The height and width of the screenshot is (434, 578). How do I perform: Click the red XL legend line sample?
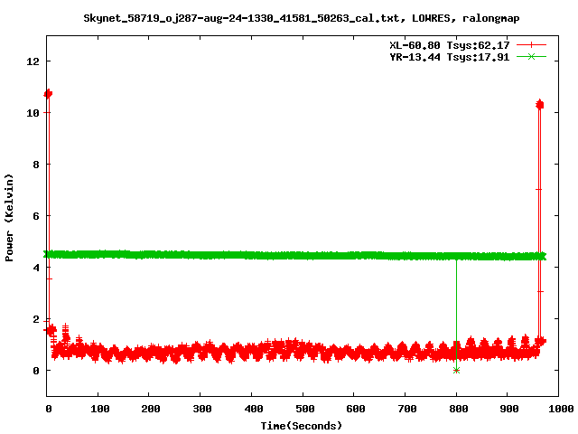pos(531,45)
